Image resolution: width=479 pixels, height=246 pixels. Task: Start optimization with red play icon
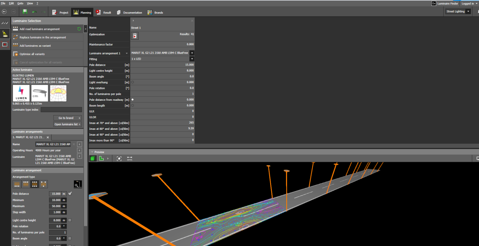[135, 36]
